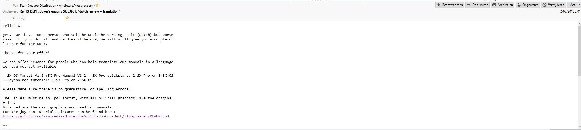Click the message date 2/07/2018 0:01
This screenshot has width=581, height=130.
(570, 11)
